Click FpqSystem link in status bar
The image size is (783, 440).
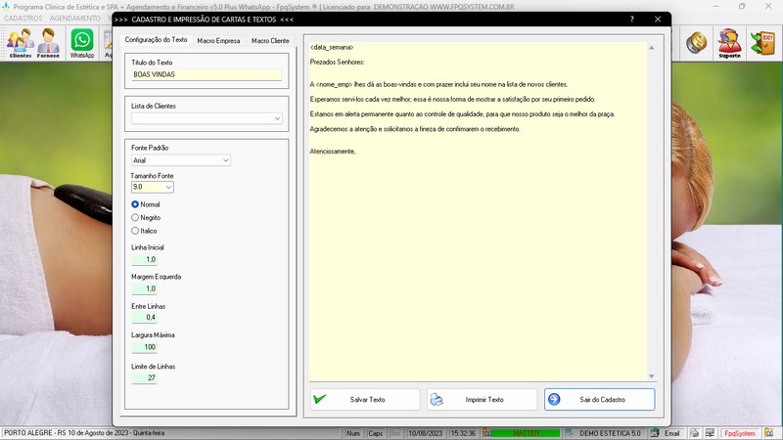click(740, 433)
